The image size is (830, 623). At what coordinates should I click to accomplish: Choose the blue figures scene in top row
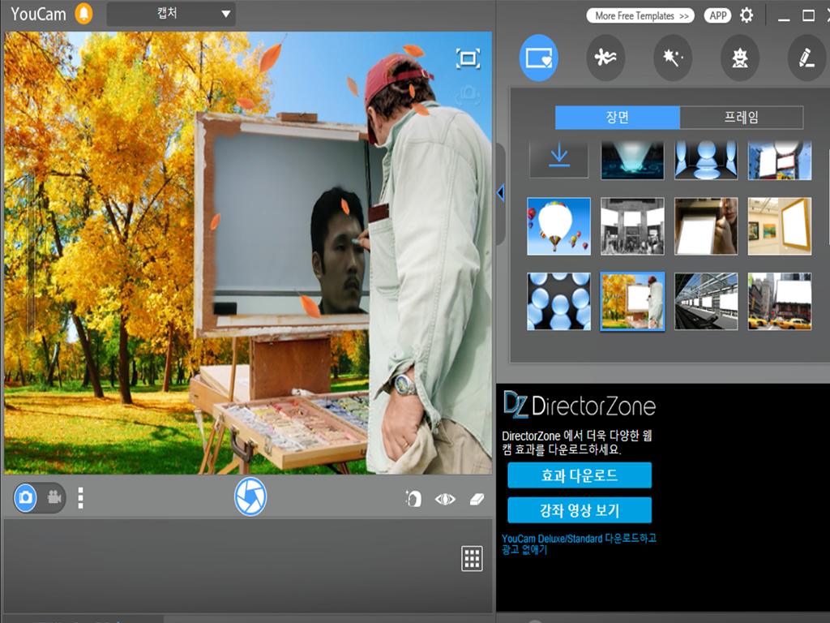click(706, 160)
